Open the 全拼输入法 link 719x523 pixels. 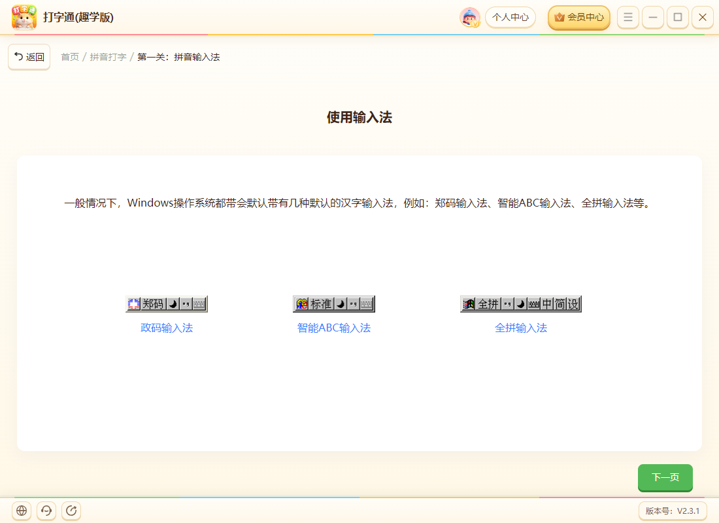521,328
